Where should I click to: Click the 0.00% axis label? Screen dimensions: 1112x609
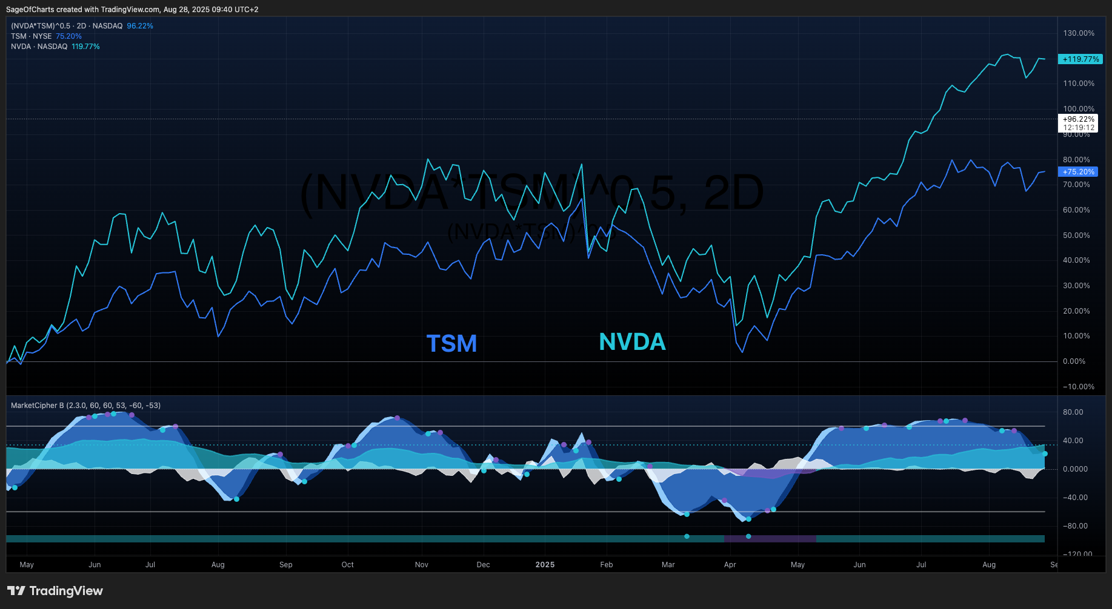pyautogui.click(x=1074, y=361)
